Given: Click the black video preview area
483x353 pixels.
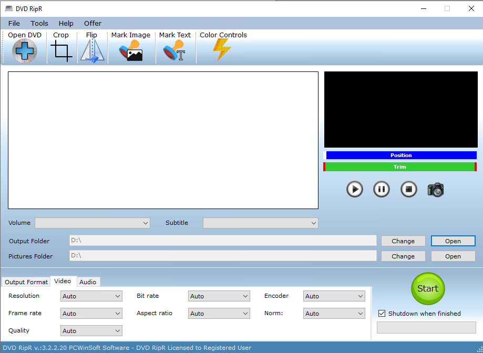Looking at the screenshot, I should [x=401, y=110].
